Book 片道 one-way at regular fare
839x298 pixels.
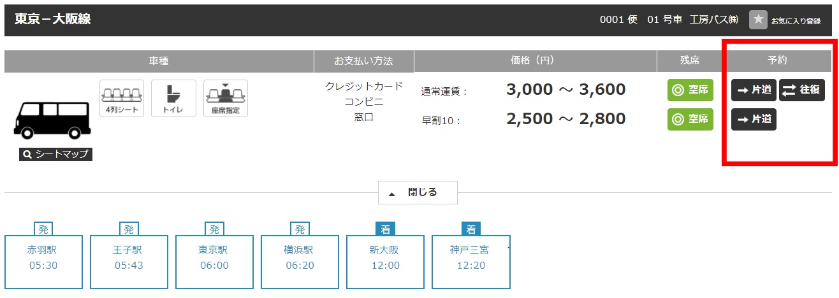754,90
